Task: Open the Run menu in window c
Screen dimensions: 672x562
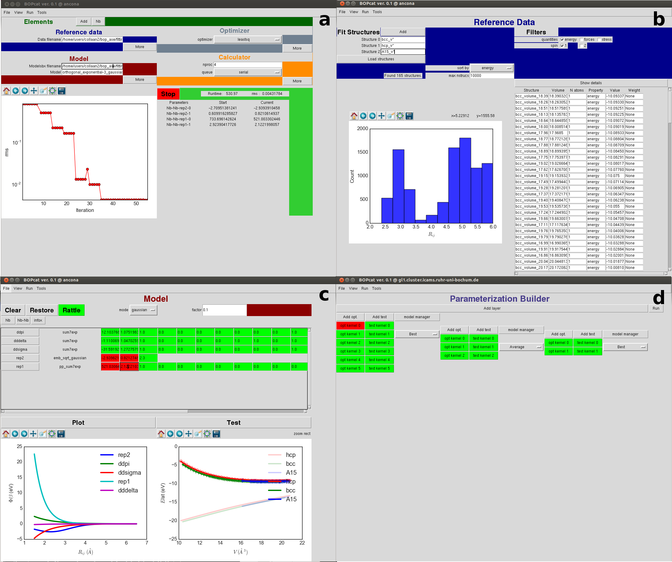Action: (29, 289)
